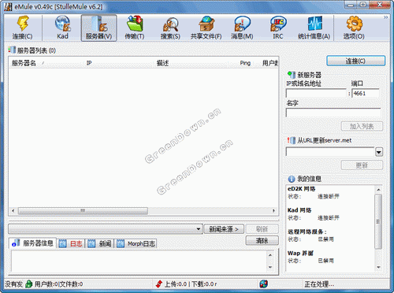Switch to the red 日志 log tab
This screenshot has width=394, height=293.
[x=71, y=243]
